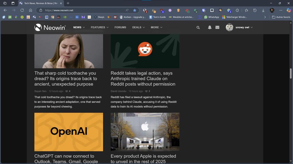Image resolution: width=293 pixels, height=164 pixels.
Task: Open the Télécharger Windo... bookmark
Action: click(x=235, y=17)
